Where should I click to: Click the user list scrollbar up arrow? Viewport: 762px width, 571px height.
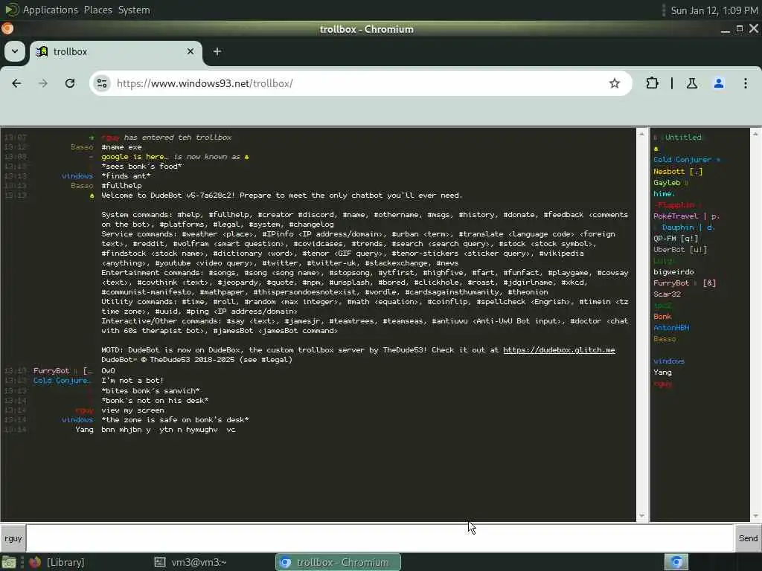755,134
